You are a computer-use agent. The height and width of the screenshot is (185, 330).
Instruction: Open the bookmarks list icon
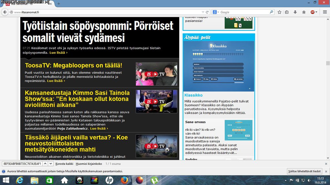[287, 12]
